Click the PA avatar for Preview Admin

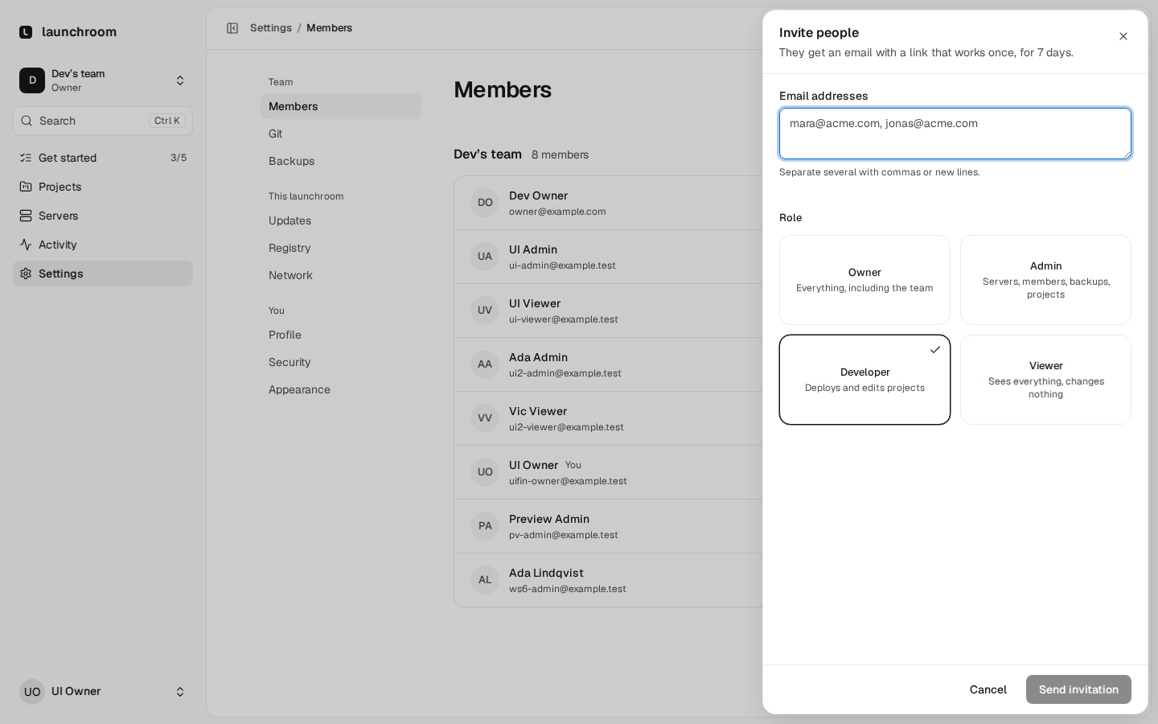[485, 526]
